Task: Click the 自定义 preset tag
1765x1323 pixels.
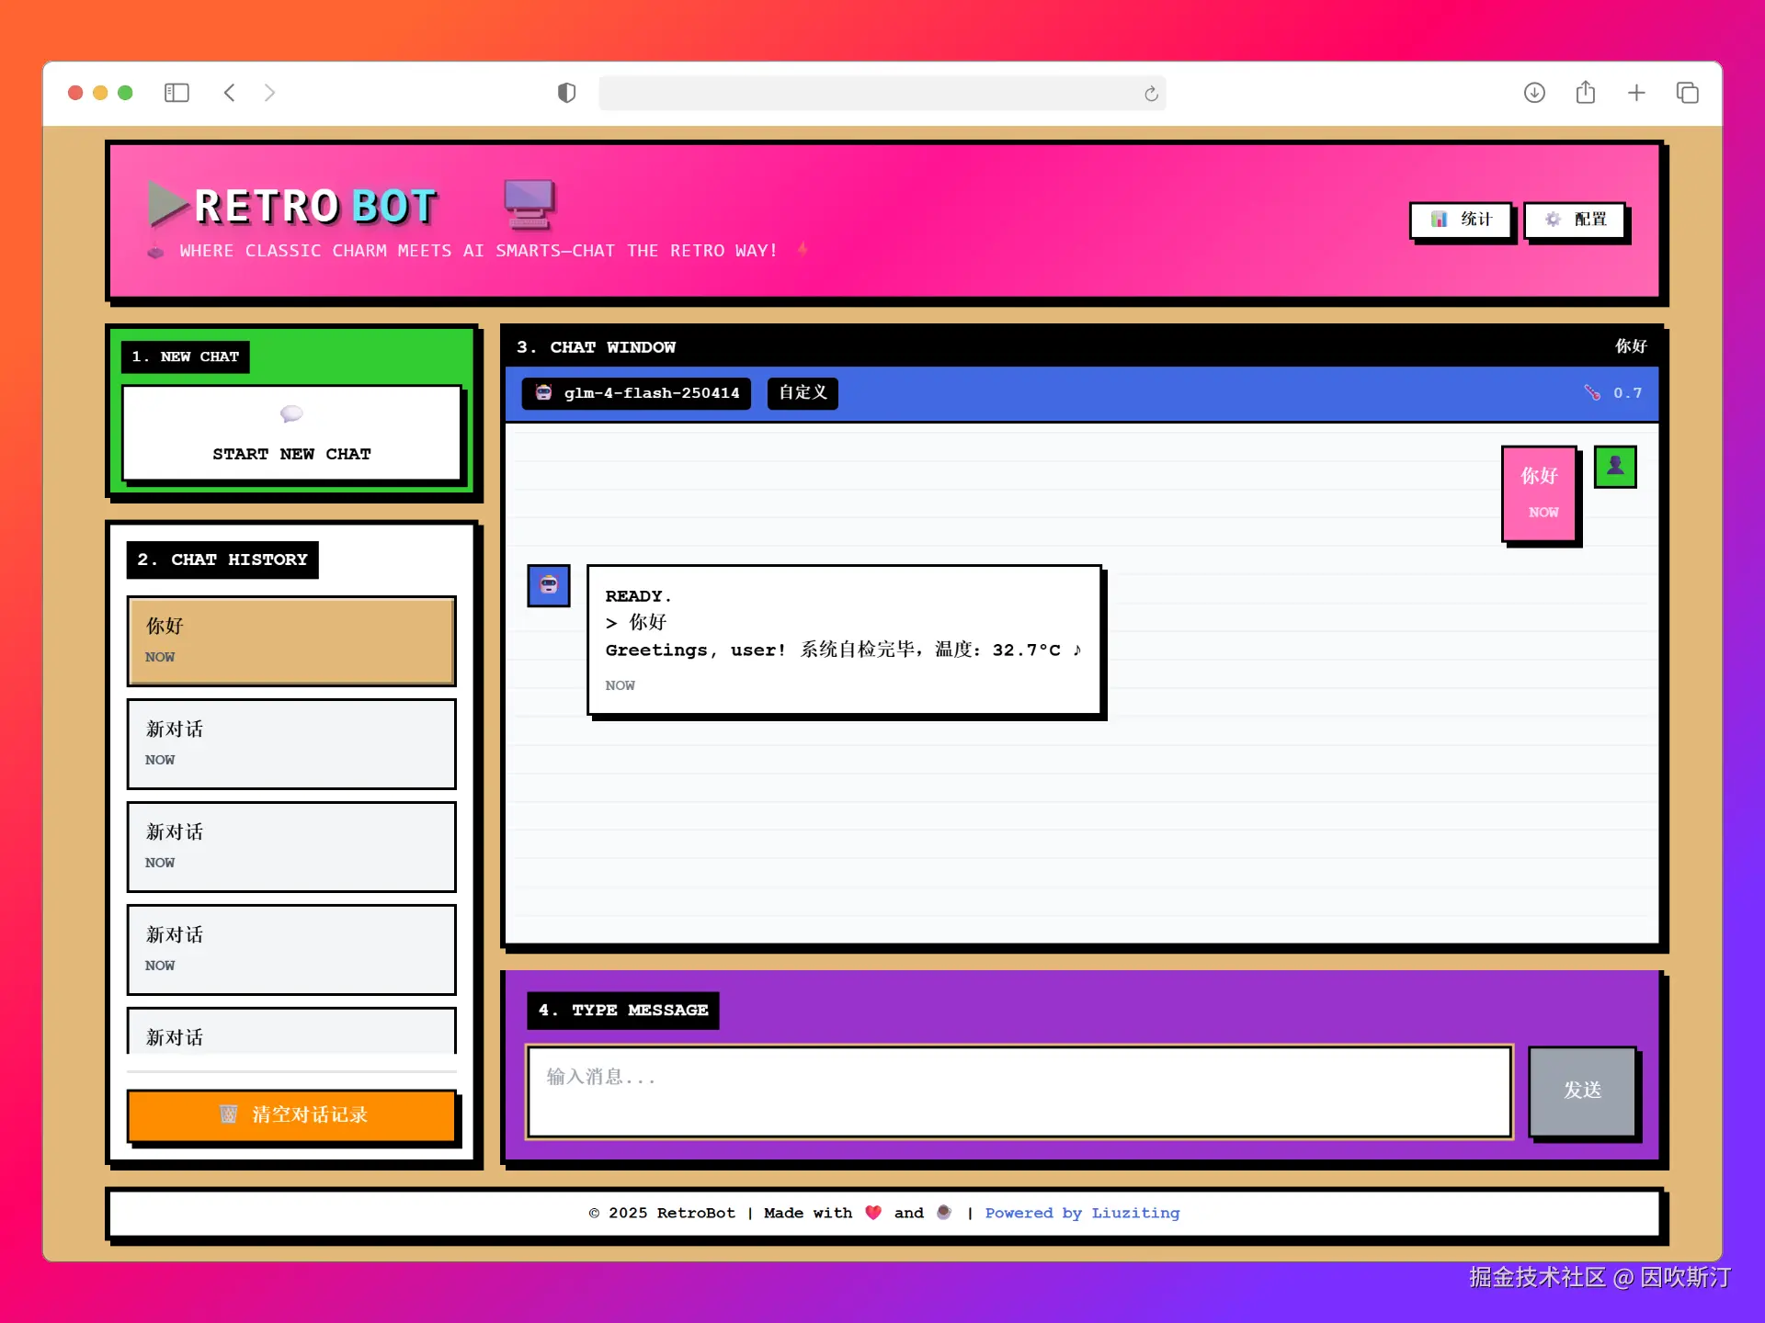Action: (x=803, y=393)
